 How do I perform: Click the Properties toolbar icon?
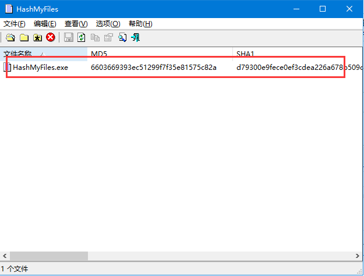click(x=108, y=37)
